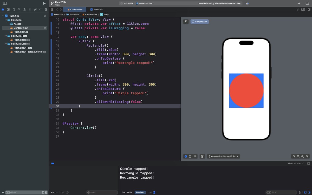Viewport: 312px width, 195px height.
Task: Open FlashZillaUITestsLaunchTests file
Action: [30, 52]
